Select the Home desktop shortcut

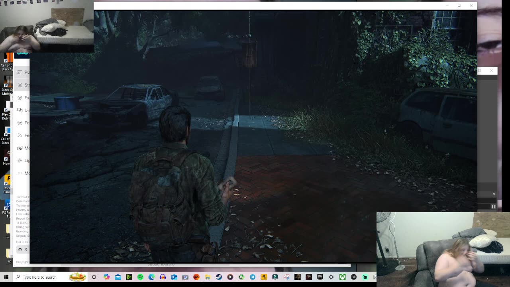pyautogui.click(x=7, y=157)
